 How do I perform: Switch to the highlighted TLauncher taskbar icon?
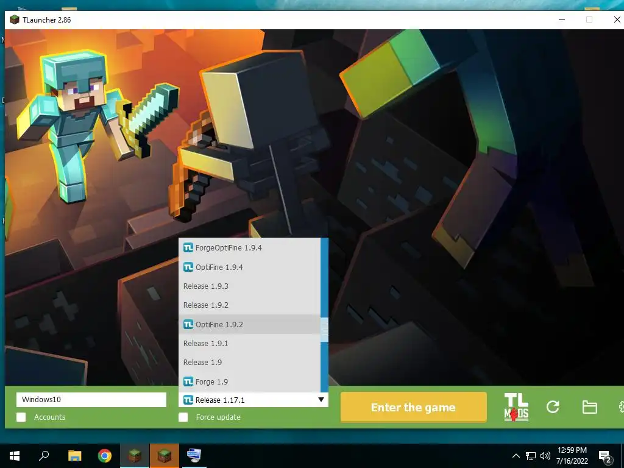pyautogui.click(x=165, y=456)
